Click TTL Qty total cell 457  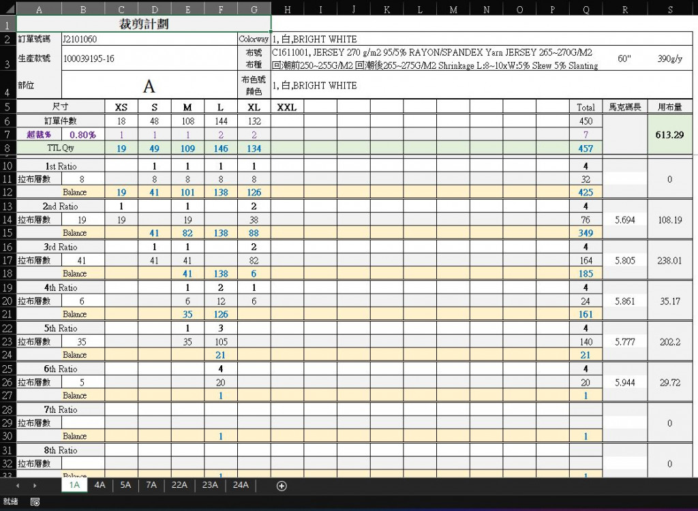coord(586,149)
